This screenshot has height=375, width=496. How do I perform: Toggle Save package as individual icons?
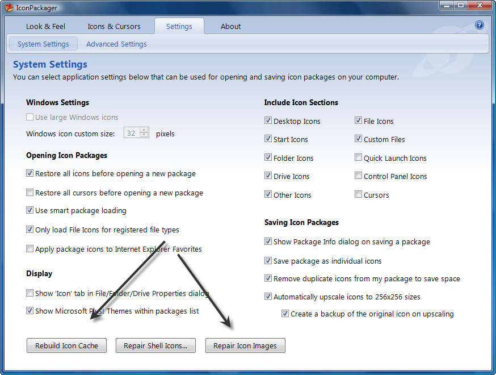click(268, 261)
